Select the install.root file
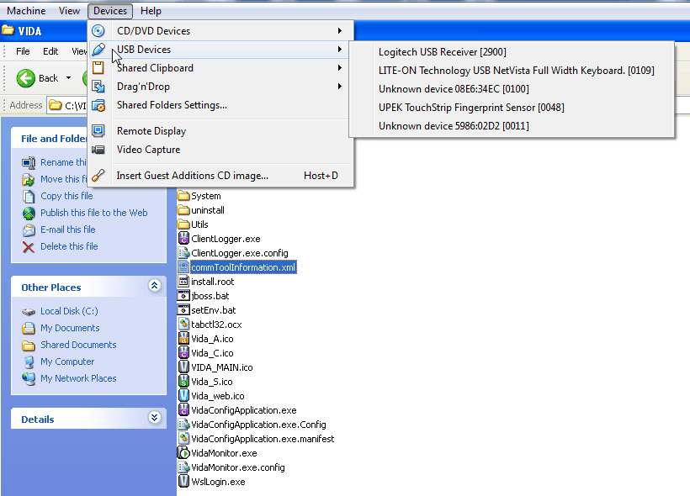This screenshot has width=690, height=496. [213, 282]
